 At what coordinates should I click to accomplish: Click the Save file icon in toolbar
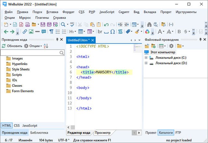pos(43,24)
